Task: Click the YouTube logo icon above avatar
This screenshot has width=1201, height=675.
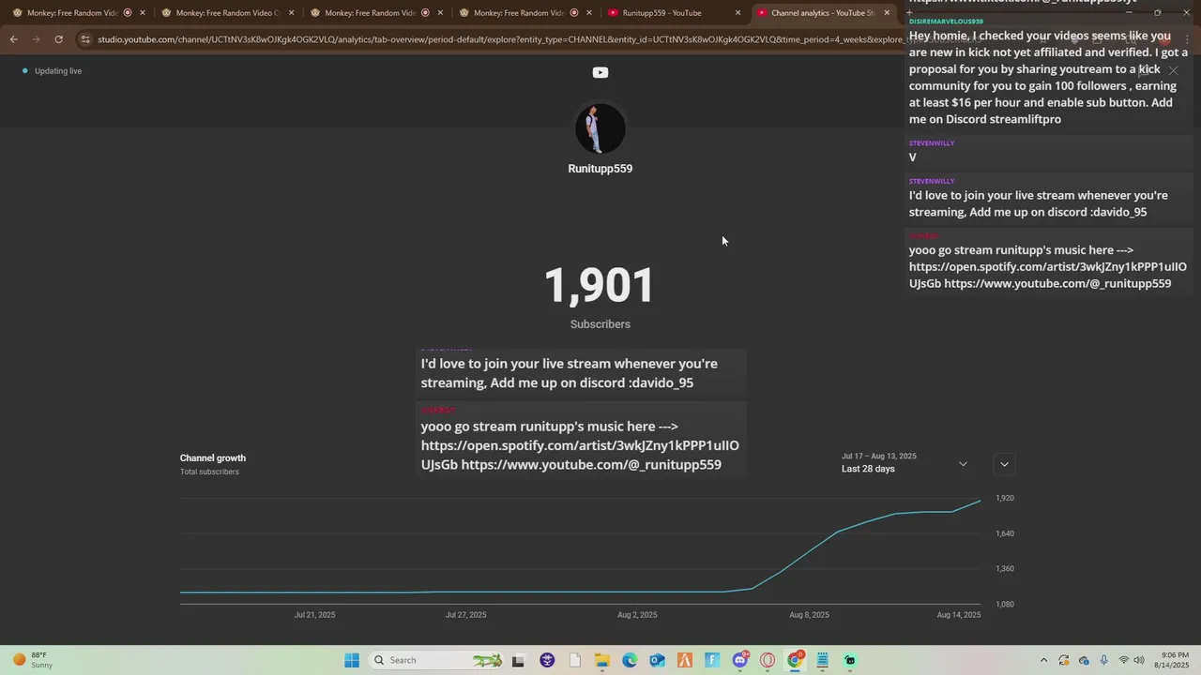Action: pyautogui.click(x=600, y=72)
